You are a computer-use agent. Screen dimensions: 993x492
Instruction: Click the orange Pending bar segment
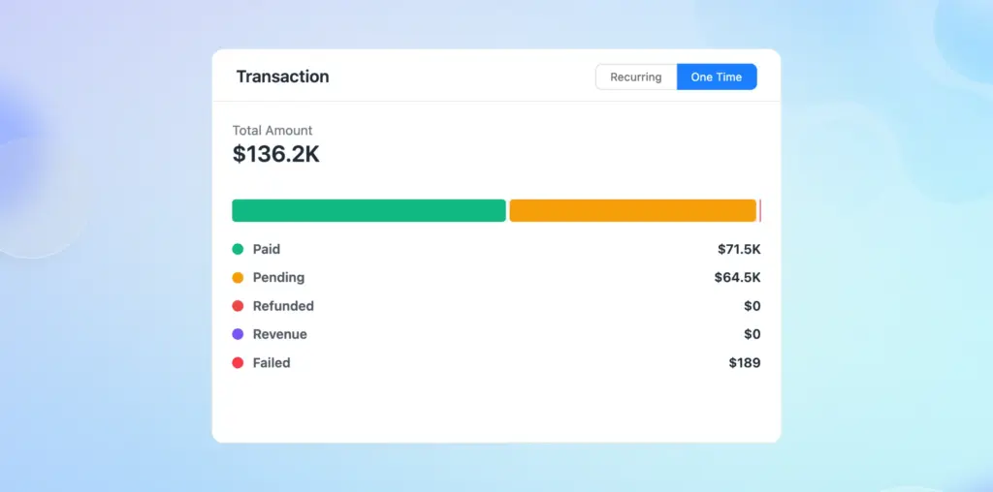(x=632, y=210)
